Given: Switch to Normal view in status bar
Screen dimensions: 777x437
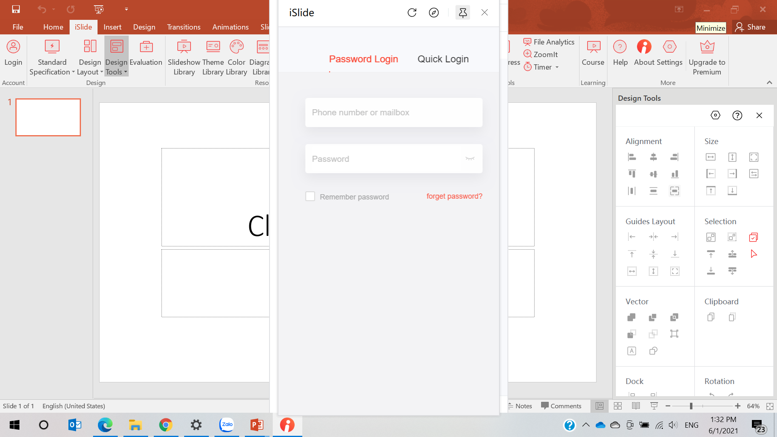Looking at the screenshot, I should point(599,406).
